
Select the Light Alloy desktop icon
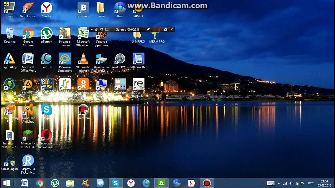pyautogui.click(x=10, y=61)
